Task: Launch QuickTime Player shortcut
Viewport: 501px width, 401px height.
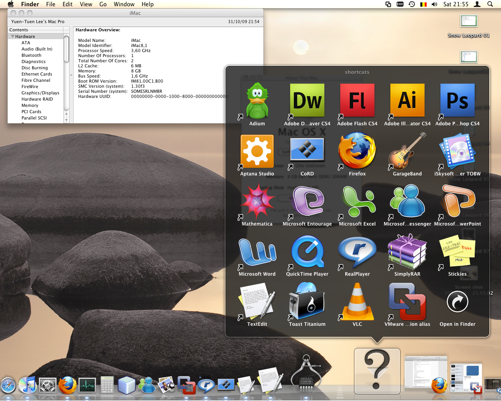Action: [307, 251]
